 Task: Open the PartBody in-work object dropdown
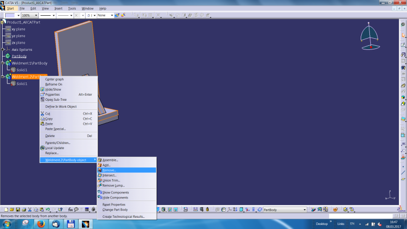[285, 210]
